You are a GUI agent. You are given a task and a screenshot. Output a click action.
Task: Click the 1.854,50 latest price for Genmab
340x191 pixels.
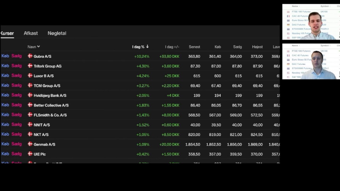pyautogui.click(x=193, y=145)
